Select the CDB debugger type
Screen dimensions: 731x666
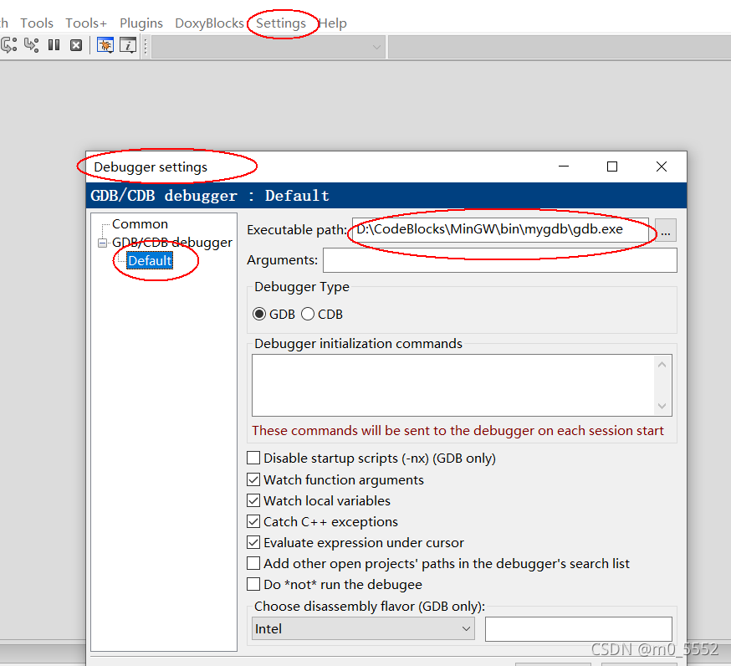click(322, 314)
